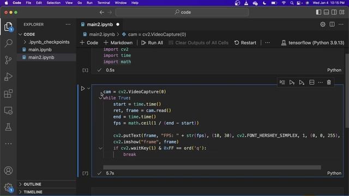Open the Run and Debug view
This screenshot has height=196, width=349.
coord(8,77)
